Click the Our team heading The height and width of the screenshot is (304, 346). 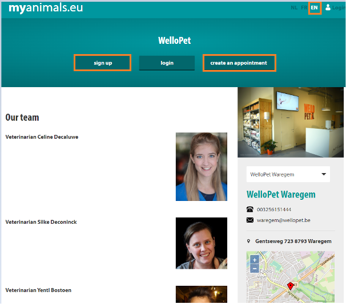22,117
